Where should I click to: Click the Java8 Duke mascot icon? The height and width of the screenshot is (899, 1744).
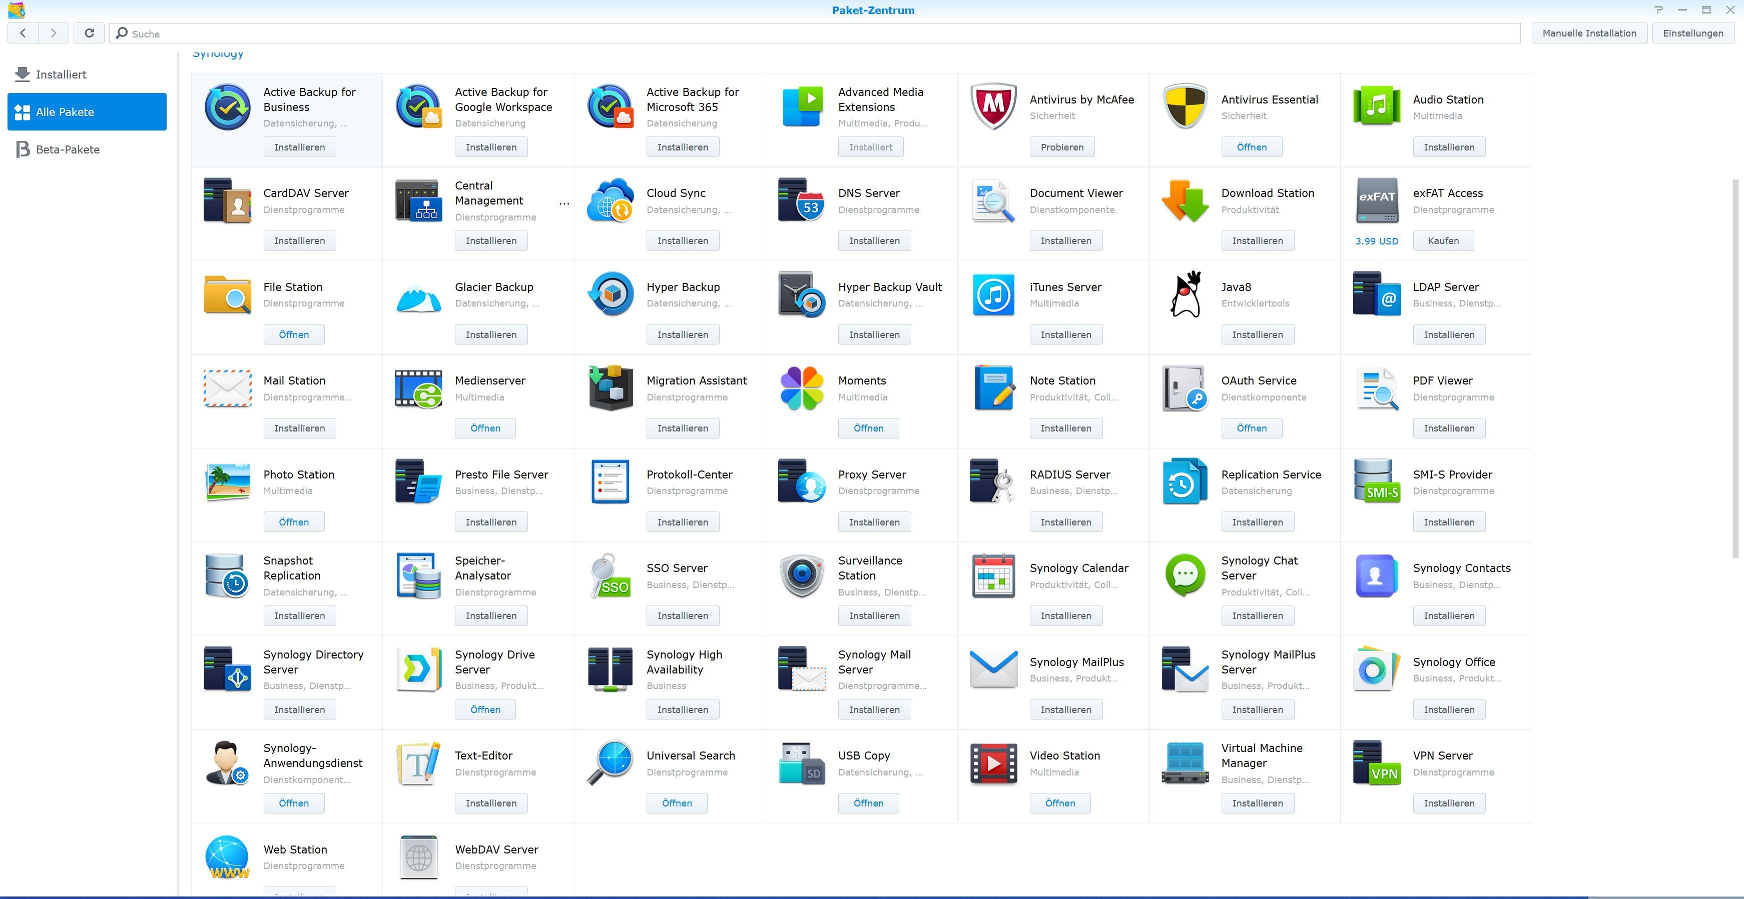[1185, 294]
